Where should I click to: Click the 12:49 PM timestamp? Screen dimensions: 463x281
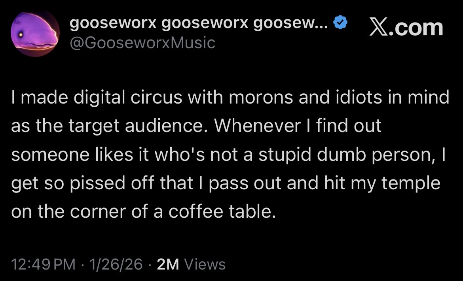(x=44, y=264)
